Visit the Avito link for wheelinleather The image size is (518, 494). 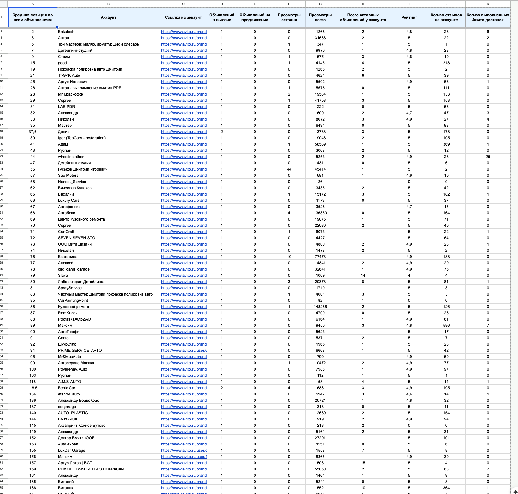click(184, 157)
